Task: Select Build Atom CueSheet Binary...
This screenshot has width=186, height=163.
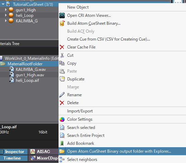Action: pyautogui.click(x=122, y=23)
